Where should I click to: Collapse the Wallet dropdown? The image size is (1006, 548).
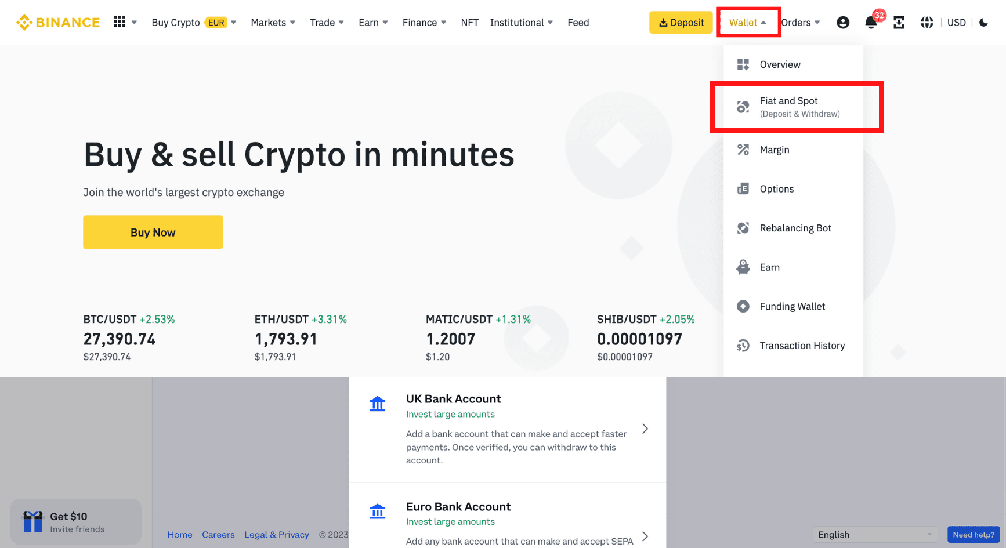[748, 22]
